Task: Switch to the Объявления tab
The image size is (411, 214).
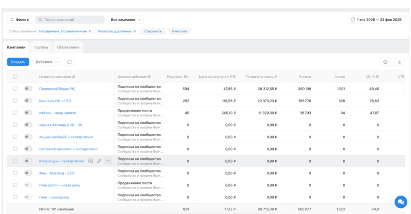Action: pos(68,47)
